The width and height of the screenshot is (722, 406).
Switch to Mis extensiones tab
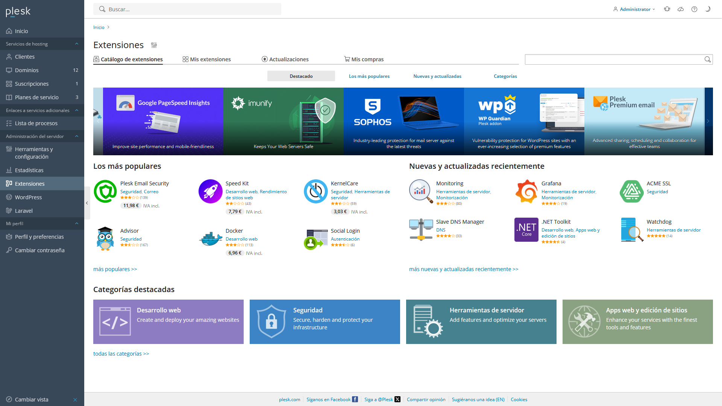point(206,59)
